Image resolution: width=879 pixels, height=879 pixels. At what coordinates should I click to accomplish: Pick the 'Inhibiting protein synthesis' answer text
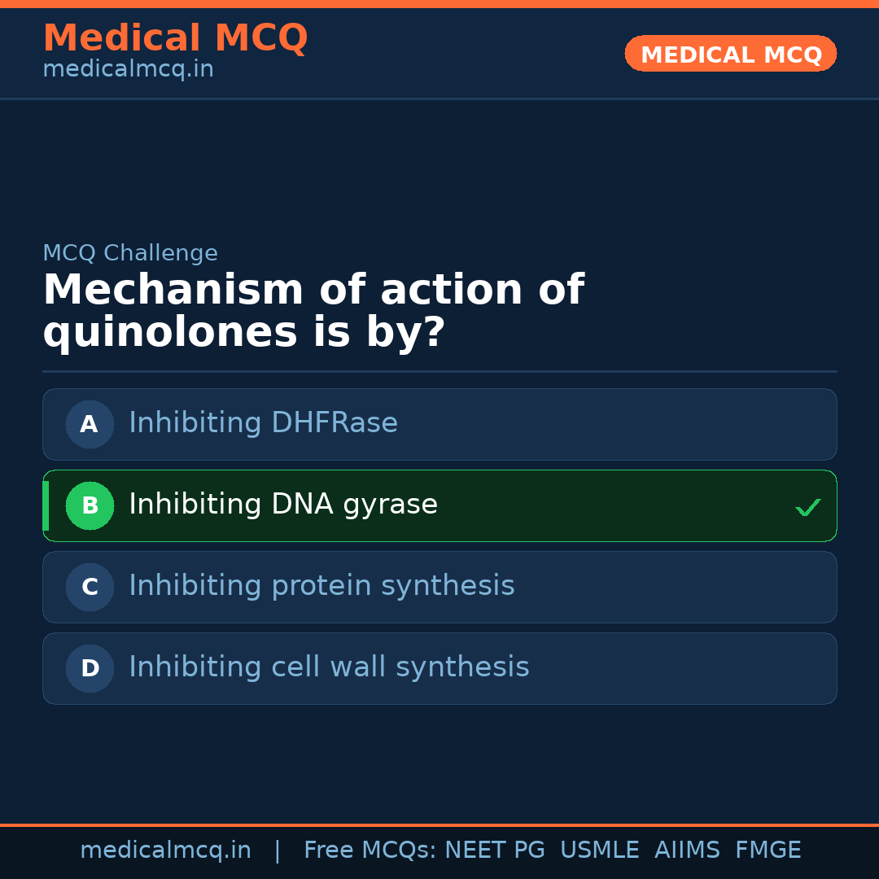pyautogui.click(x=321, y=586)
